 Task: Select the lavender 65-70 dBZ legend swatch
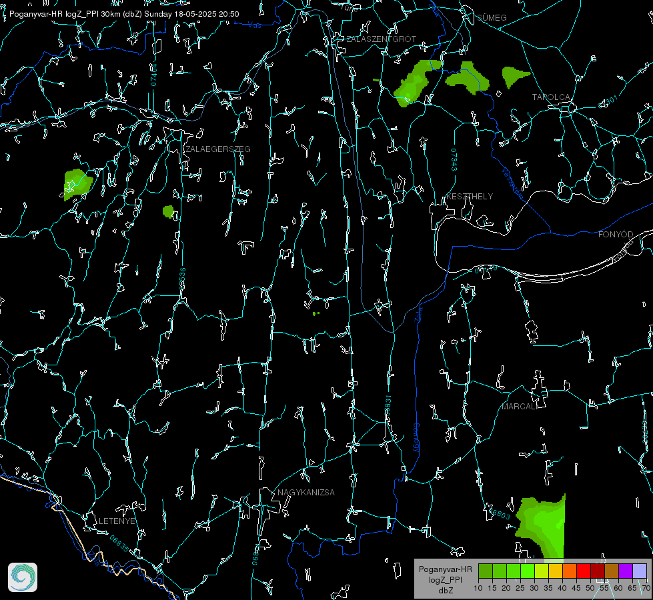click(639, 571)
